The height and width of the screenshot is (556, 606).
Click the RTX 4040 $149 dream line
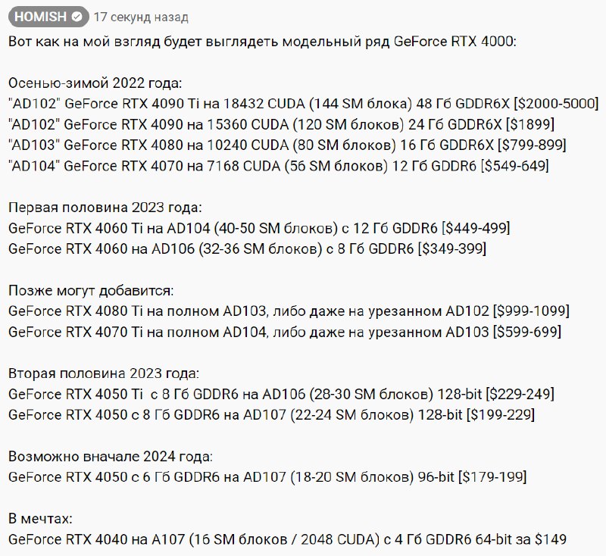tap(288, 539)
